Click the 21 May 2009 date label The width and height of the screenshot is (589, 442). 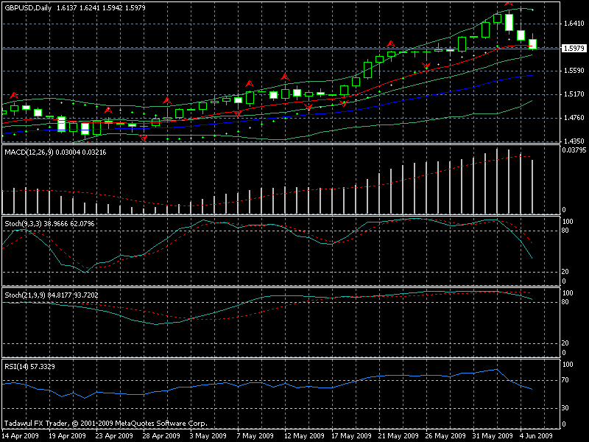(398, 436)
